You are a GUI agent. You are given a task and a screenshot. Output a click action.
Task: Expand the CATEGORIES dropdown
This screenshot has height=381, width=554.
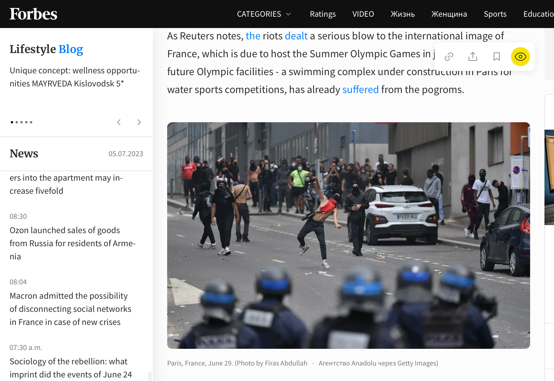[264, 14]
